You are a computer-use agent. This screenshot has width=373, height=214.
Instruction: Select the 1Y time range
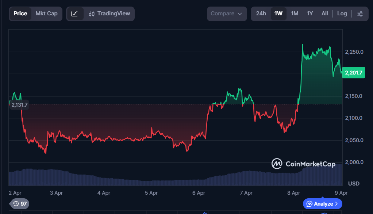click(x=310, y=14)
